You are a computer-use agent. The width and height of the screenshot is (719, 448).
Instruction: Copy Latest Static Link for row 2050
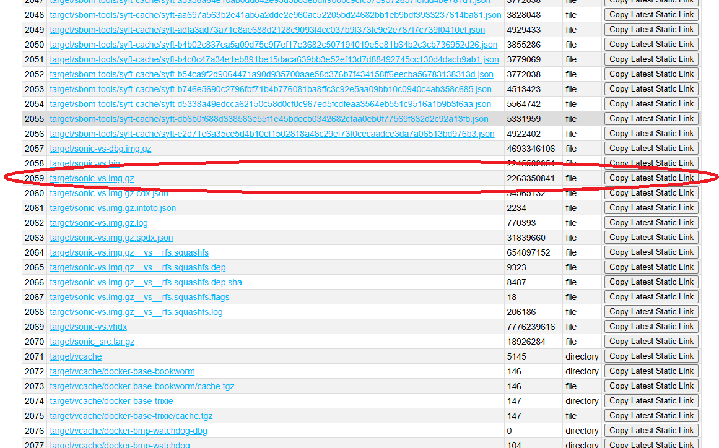tap(651, 44)
